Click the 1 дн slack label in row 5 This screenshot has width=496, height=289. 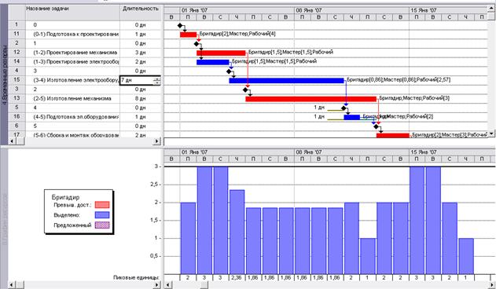(x=319, y=108)
